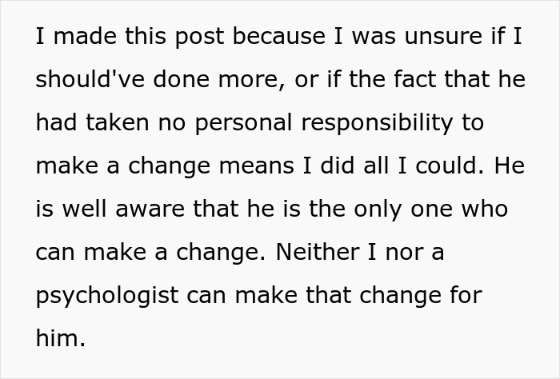Click the word "responsibility" in third line
Screen dimensions: 560x379
coord(377,123)
